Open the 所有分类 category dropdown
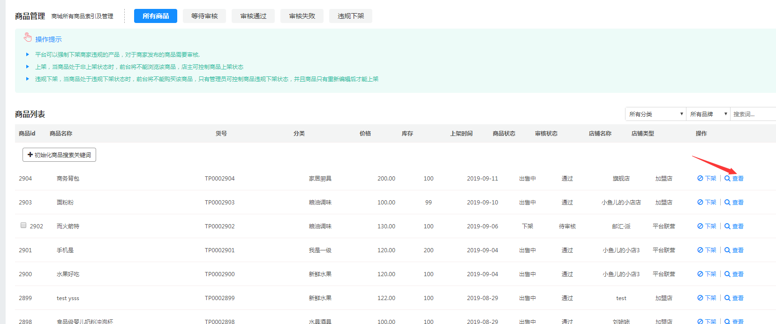 point(655,114)
